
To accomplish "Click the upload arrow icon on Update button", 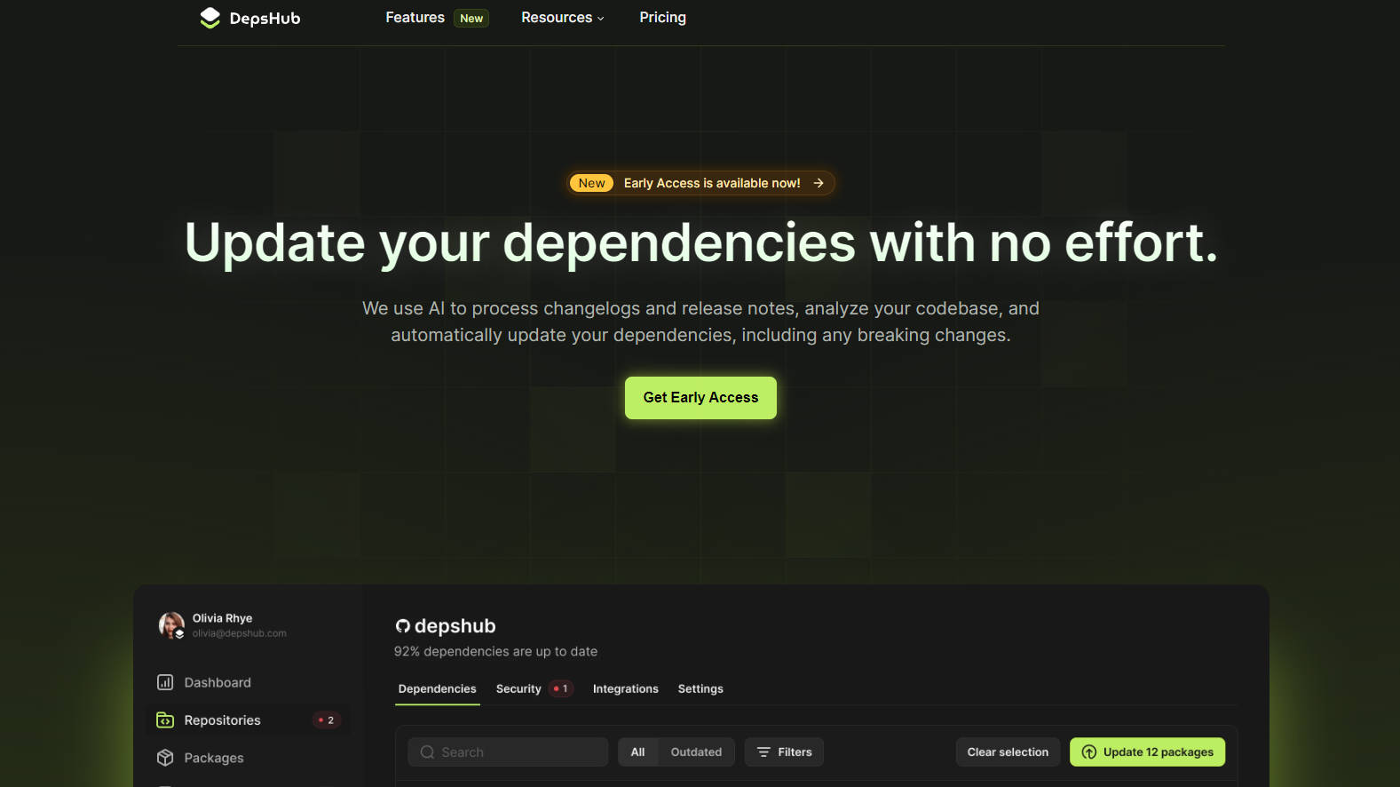I will coord(1089,752).
